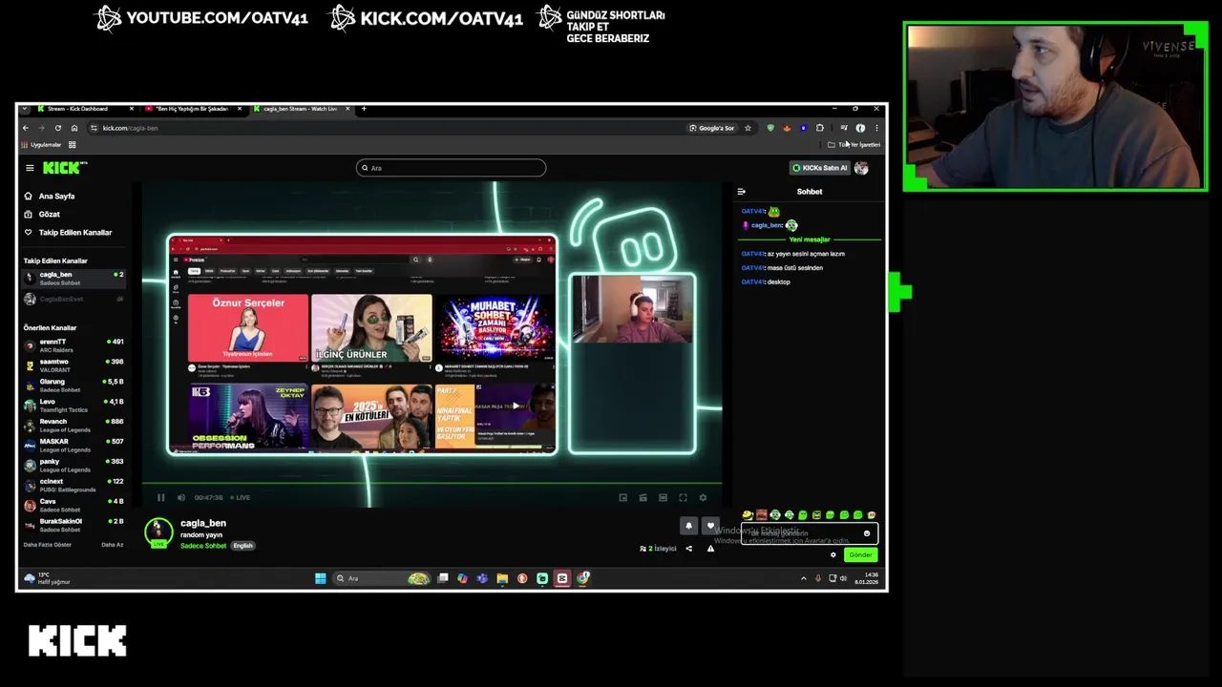Click the browser home icon

pos(74,128)
